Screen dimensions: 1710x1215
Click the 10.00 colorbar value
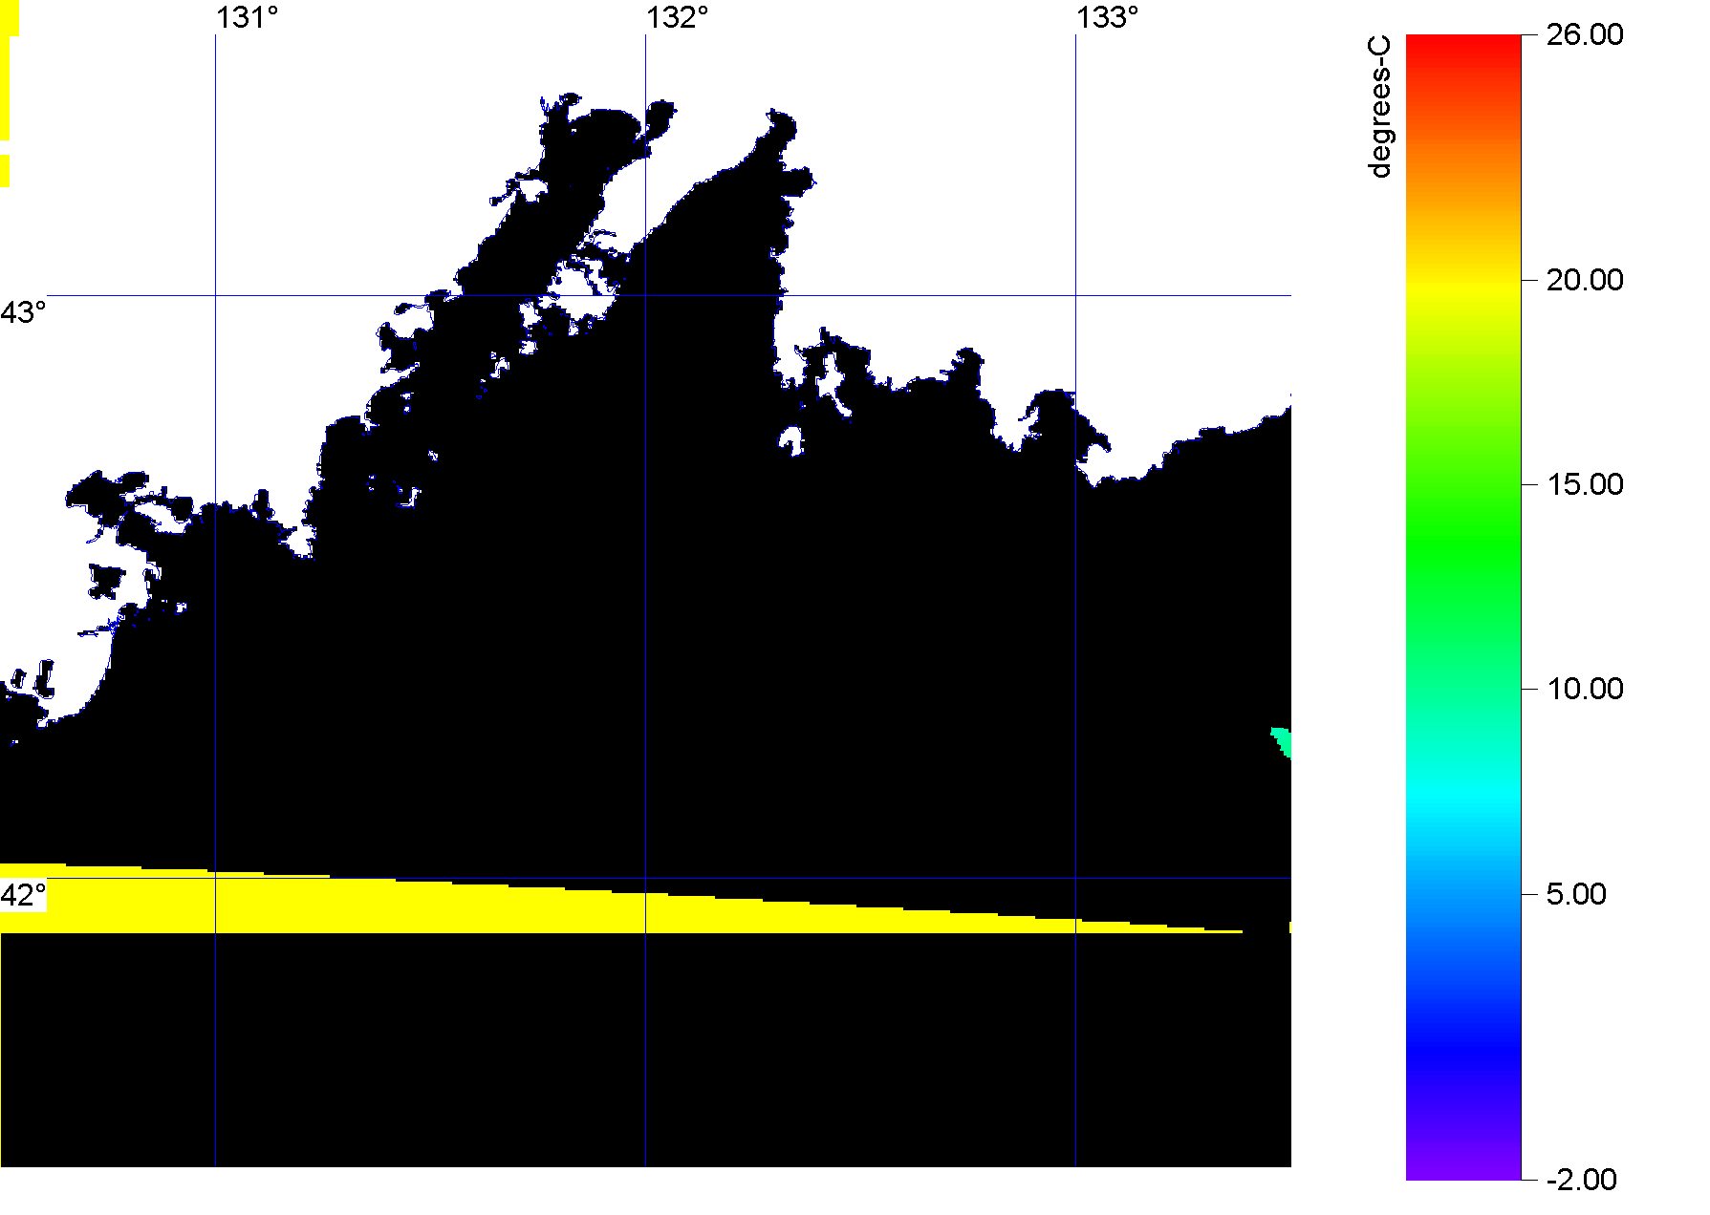pyautogui.click(x=1585, y=689)
